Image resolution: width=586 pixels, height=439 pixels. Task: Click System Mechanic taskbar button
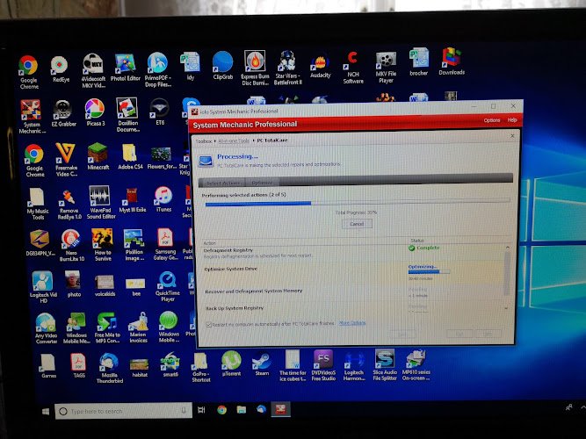coord(281,409)
